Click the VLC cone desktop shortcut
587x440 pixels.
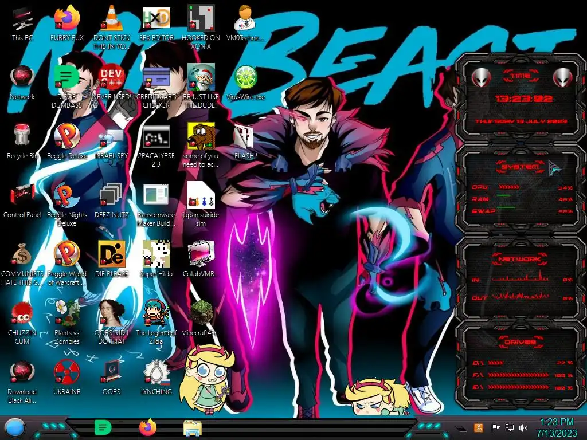click(x=112, y=28)
